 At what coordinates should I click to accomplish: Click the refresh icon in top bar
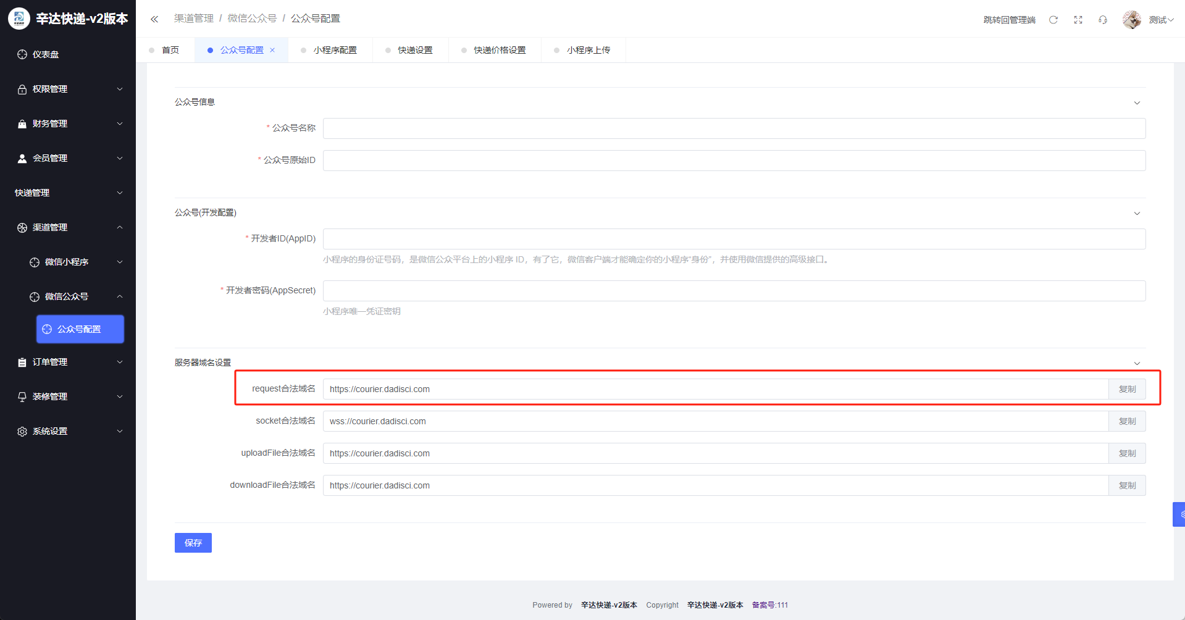(1053, 20)
